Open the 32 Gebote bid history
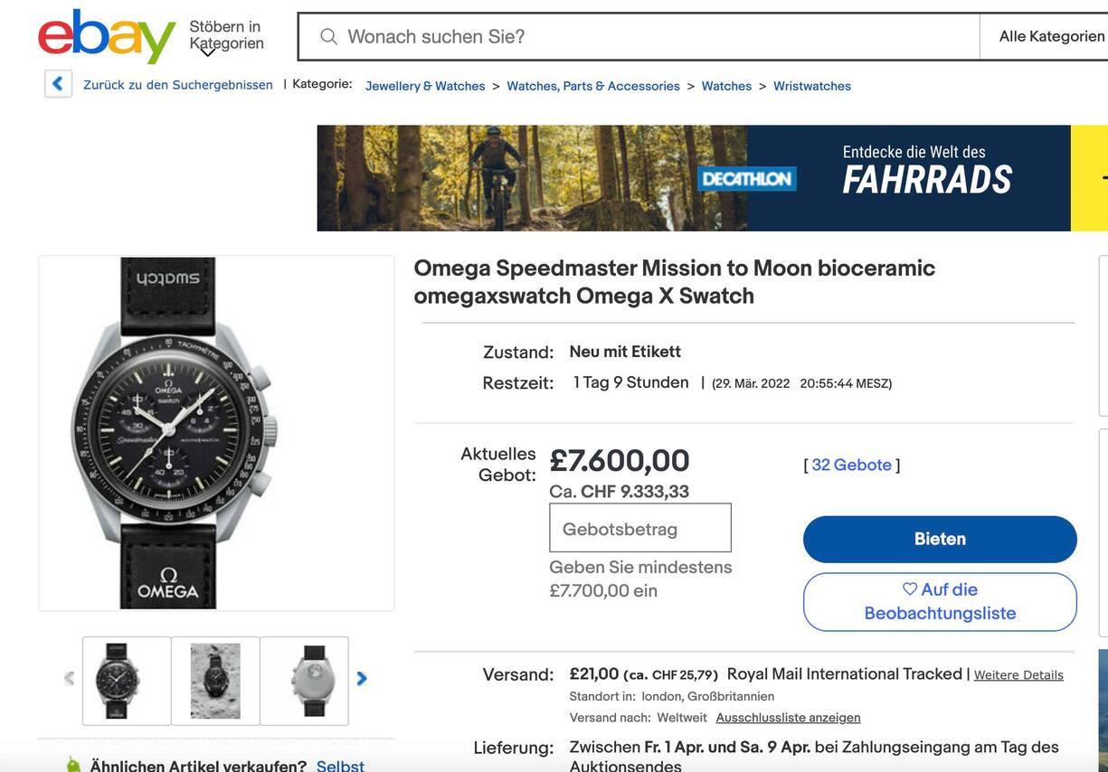The height and width of the screenshot is (772, 1108). 850,464
